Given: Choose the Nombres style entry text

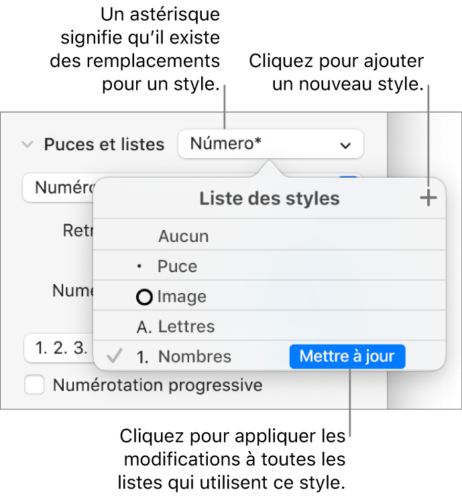Looking at the screenshot, I should (x=194, y=357).
